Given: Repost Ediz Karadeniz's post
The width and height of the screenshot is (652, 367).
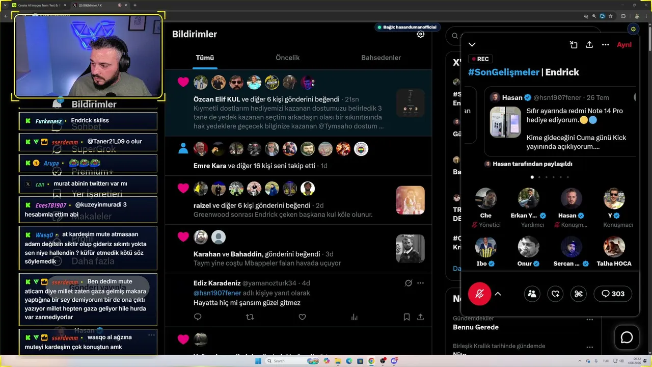Looking at the screenshot, I should click(250, 317).
